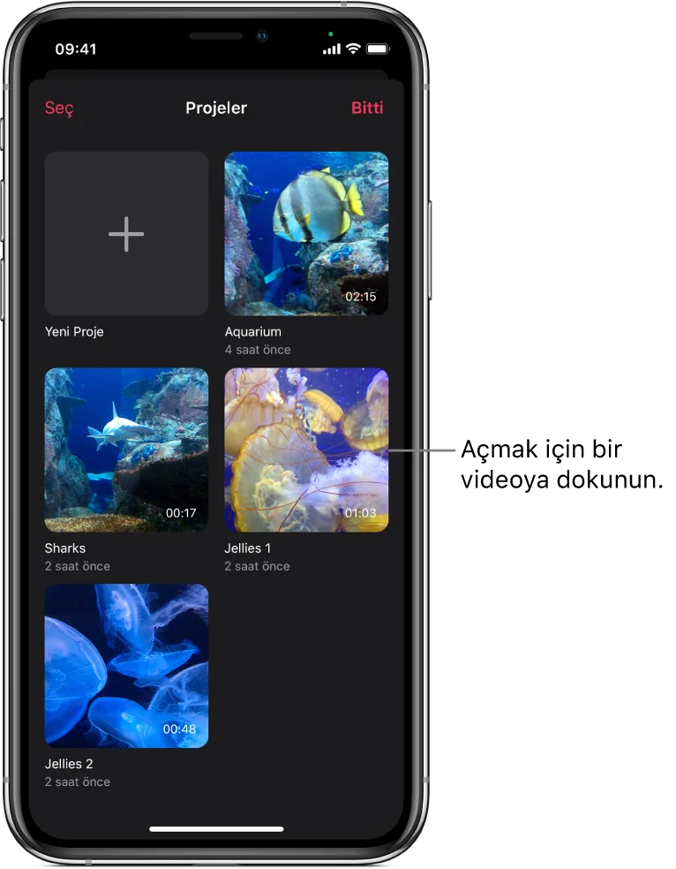Tap the 02:15 duration badge on Aquarium
The image size is (676, 869).
coord(360,297)
